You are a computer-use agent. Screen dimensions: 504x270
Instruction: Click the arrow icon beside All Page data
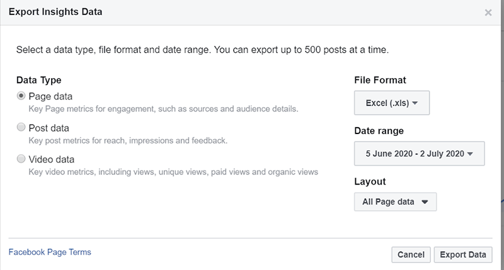point(425,202)
